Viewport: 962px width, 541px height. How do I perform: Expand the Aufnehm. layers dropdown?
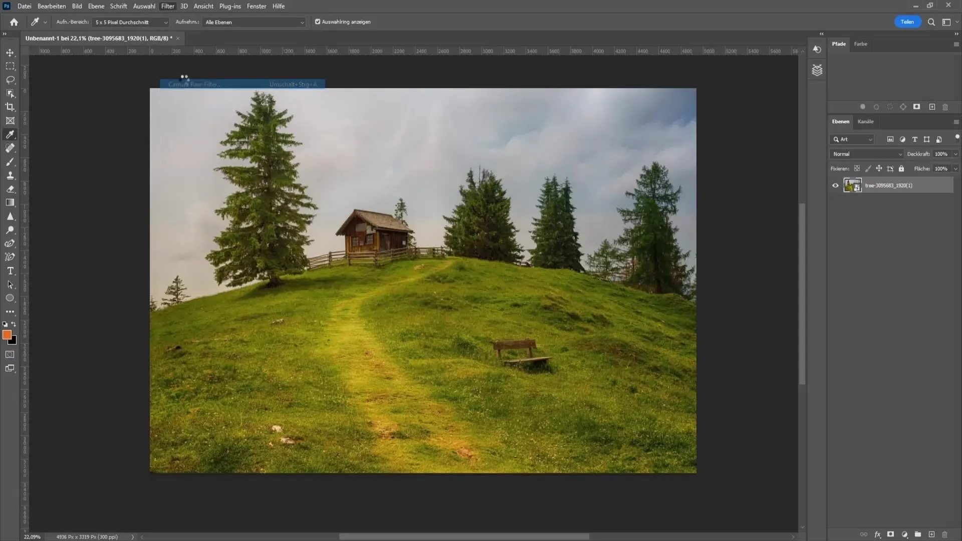point(301,22)
